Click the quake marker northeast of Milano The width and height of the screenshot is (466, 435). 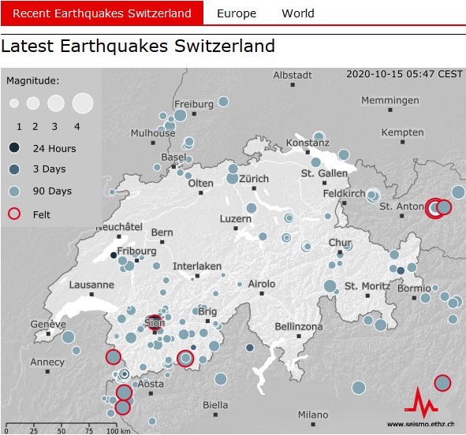coord(359,388)
